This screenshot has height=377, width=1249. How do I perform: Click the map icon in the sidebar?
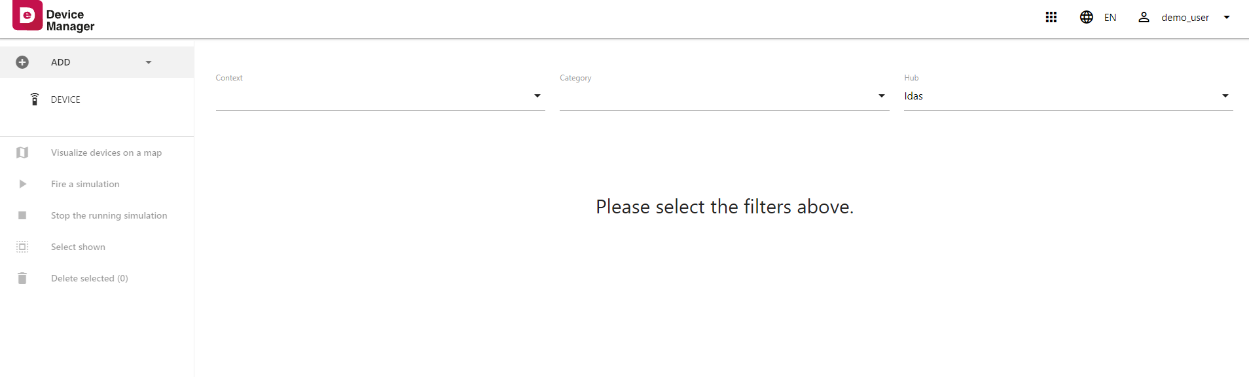tap(22, 153)
